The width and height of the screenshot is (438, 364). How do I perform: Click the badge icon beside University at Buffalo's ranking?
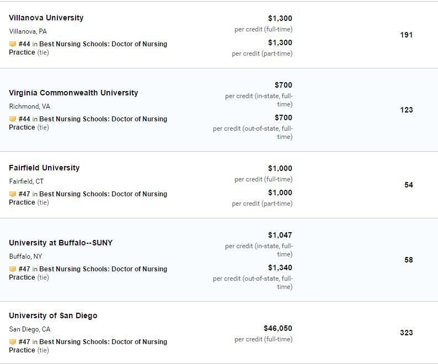tap(13, 269)
